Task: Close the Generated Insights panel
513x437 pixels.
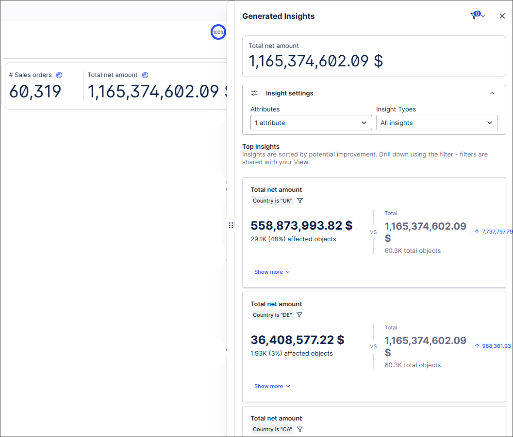Action: (502, 16)
